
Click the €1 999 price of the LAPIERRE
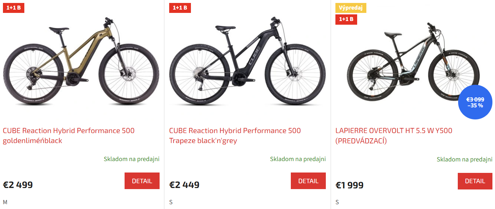click(349, 185)
